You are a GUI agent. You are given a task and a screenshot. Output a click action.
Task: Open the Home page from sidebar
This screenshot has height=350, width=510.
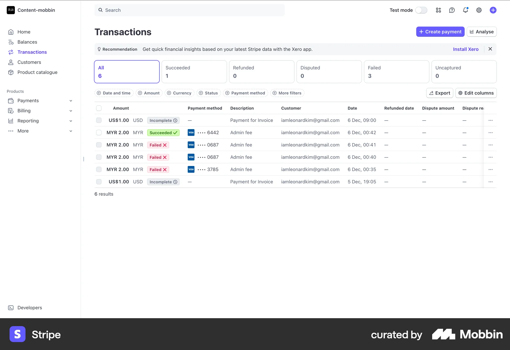click(x=24, y=32)
